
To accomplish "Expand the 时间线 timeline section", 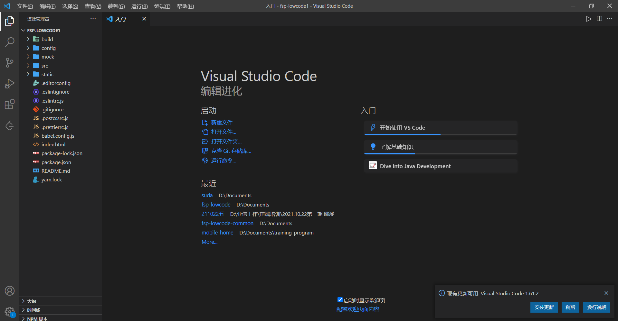I will pyautogui.click(x=61, y=310).
